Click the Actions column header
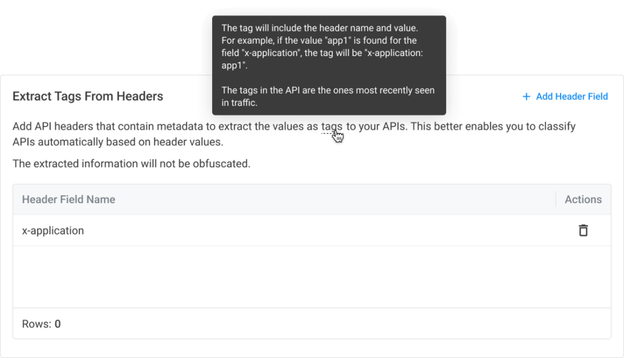Viewport: 624px width, 358px height. coord(583,199)
